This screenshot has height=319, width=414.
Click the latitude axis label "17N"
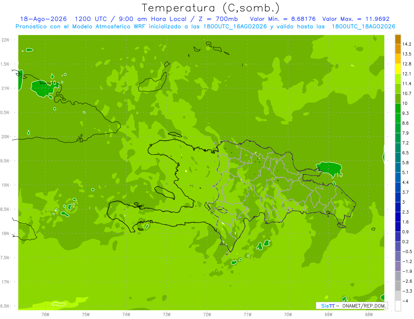pos(5,282)
